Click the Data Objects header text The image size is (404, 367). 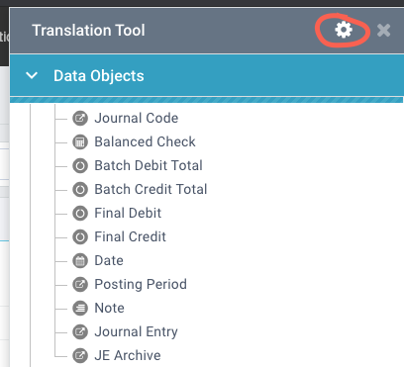[x=99, y=76]
